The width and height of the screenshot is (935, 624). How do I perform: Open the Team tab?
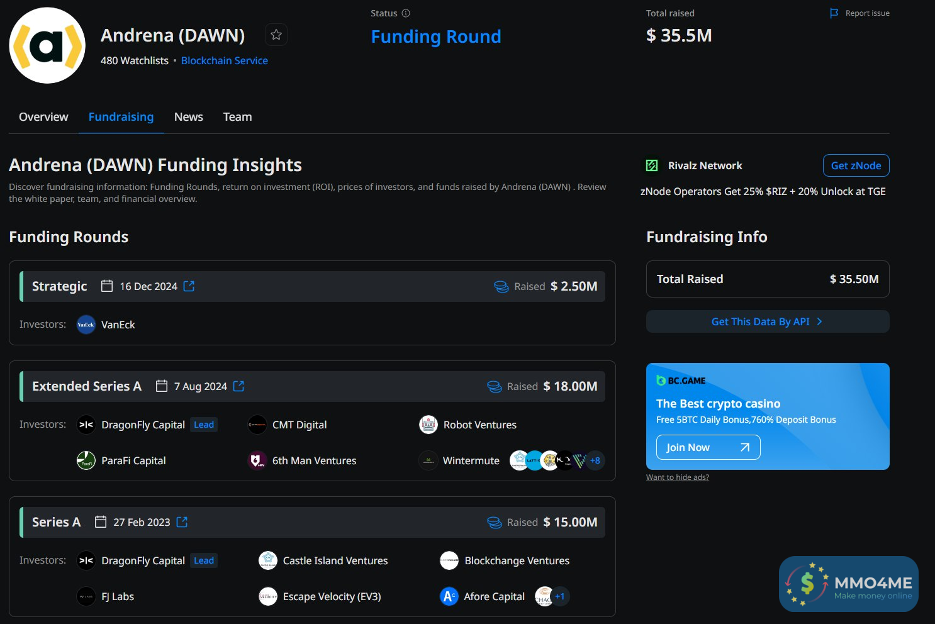click(x=237, y=117)
